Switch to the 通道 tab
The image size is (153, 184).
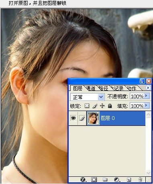point(91,88)
